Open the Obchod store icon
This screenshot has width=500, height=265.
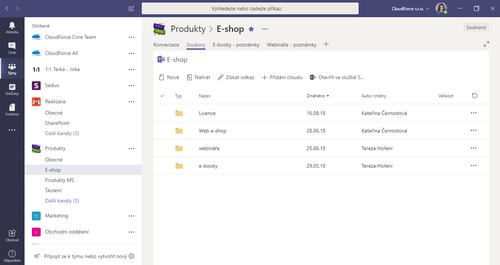tap(12, 235)
